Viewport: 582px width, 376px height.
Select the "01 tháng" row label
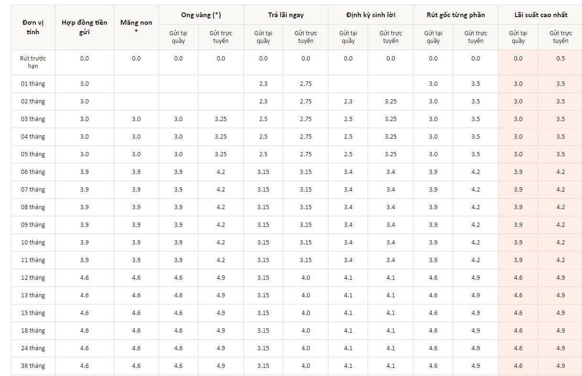tap(32, 84)
